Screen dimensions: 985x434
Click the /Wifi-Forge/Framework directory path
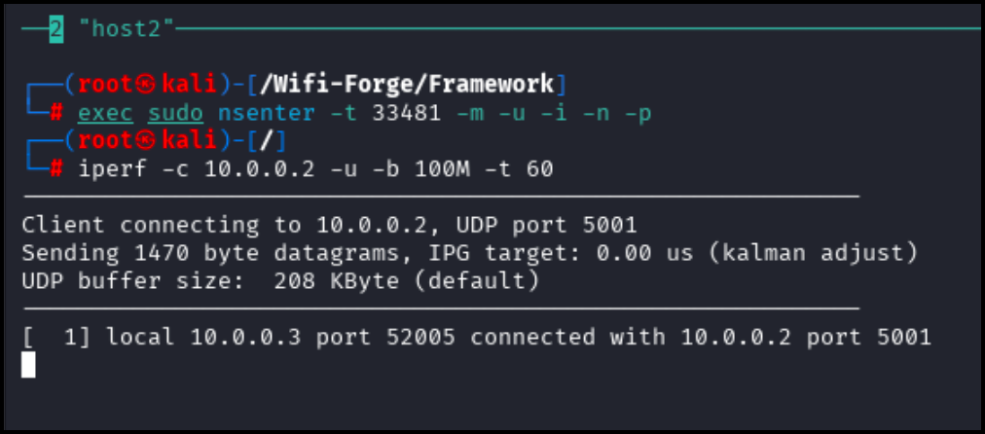(x=406, y=84)
